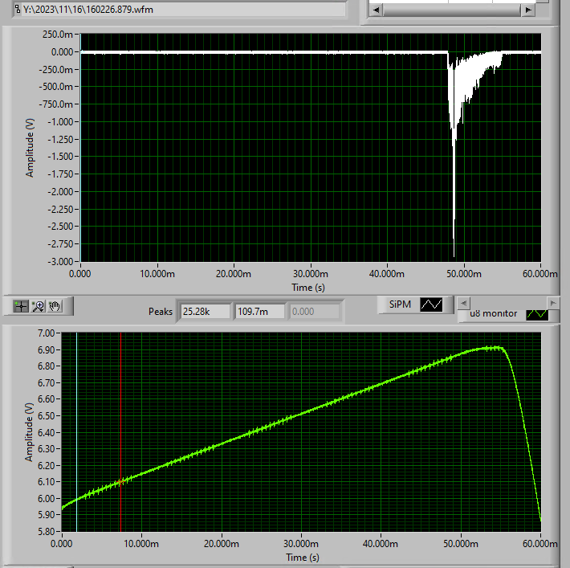Click the upper graph Amplitude (V) axis label
The width and height of the screenshot is (570, 568).
pyautogui.click(x=30, y=148)
